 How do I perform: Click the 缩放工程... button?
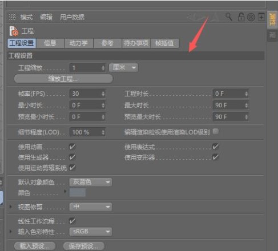pos(63,79)
